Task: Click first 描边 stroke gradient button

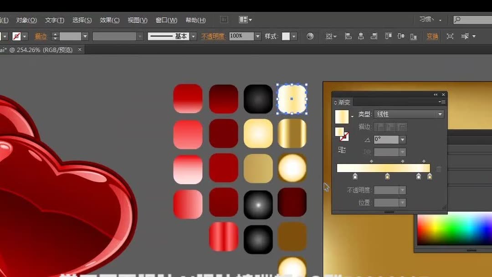Action: [379, 127]
